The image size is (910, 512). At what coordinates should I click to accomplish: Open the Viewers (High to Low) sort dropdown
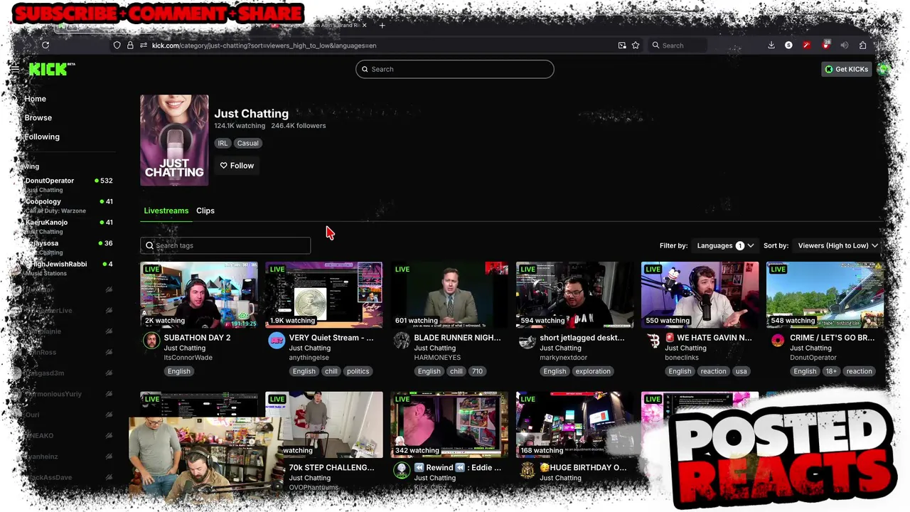(837, 245)
